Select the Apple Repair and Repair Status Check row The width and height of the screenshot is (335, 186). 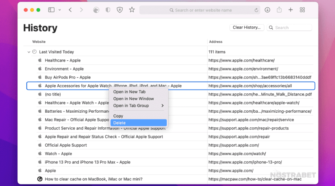click(x=170, y=137)
